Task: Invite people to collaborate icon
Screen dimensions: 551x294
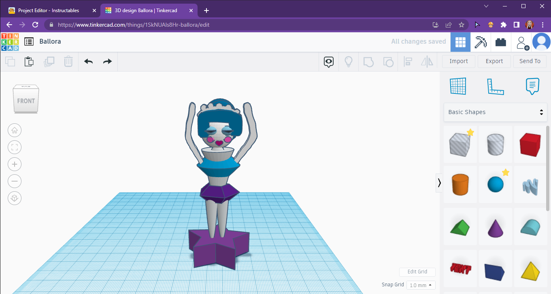Action: (522, 42)
